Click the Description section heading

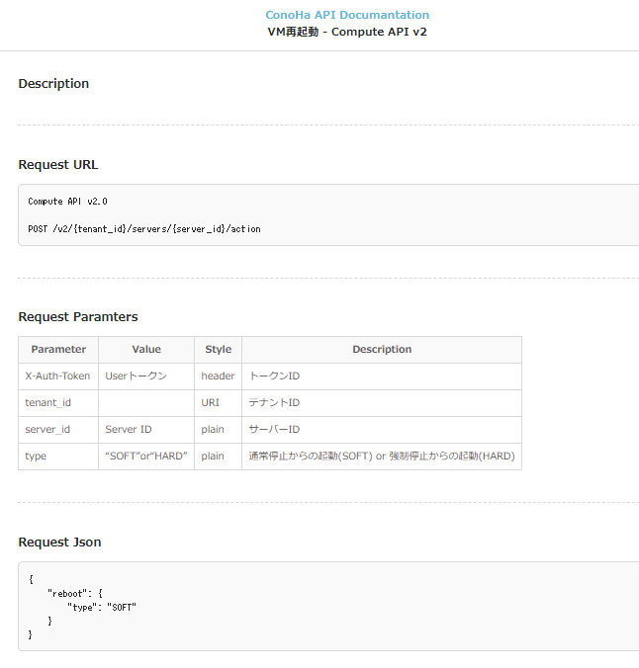click(53, 84)
